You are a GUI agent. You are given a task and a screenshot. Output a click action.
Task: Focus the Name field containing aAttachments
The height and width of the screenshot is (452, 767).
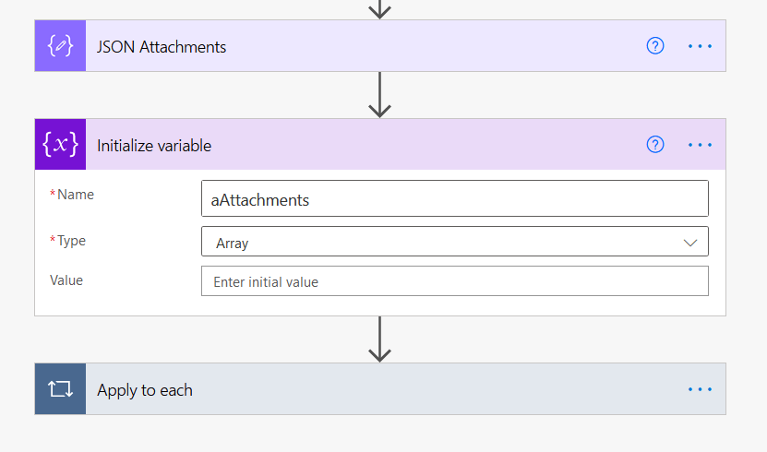[x=454, y=199]
